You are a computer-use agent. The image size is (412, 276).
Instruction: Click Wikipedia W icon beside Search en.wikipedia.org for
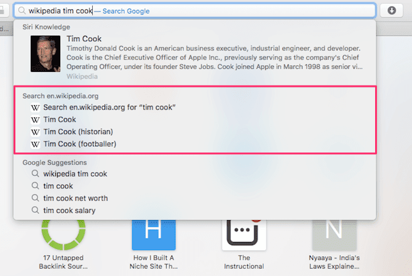35,108
